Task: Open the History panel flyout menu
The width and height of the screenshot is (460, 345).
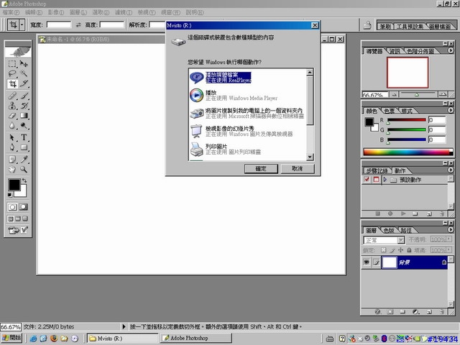Action: [x=451, y=170]
